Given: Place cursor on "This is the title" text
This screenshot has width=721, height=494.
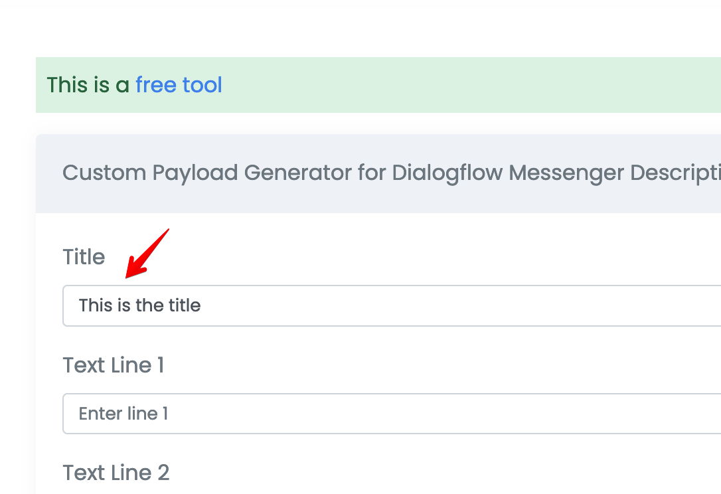Looking at the screenshot, I should point(140,305).
